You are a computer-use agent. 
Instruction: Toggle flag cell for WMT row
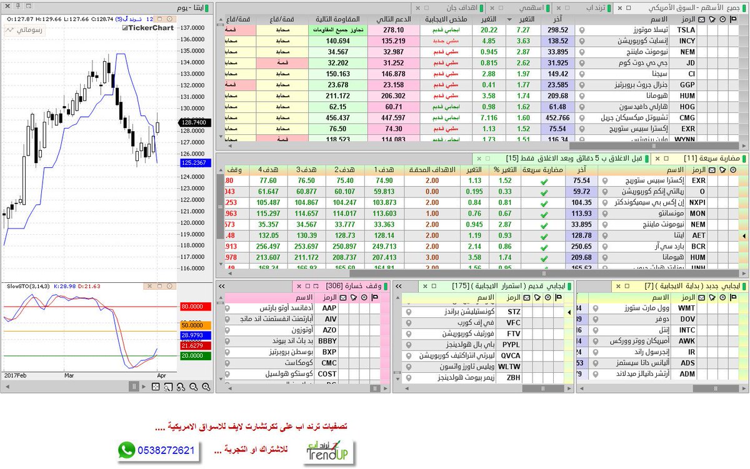point(734,309)
